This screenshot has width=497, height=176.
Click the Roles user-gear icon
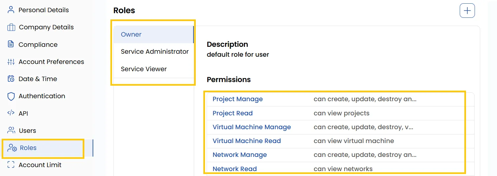click(12, 148)
